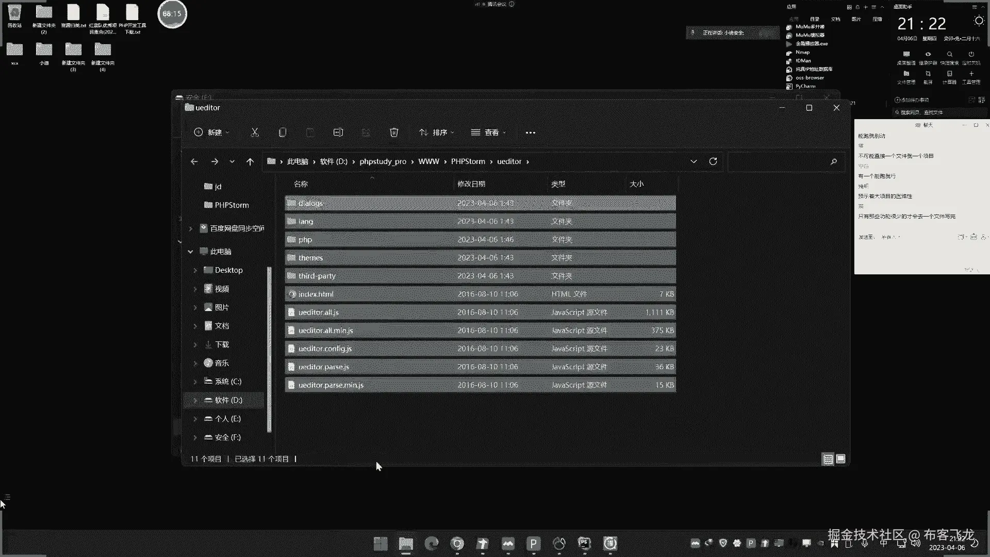Click the Copy icon in toolbar
990x557 pixels.
(x=283, y=133)
